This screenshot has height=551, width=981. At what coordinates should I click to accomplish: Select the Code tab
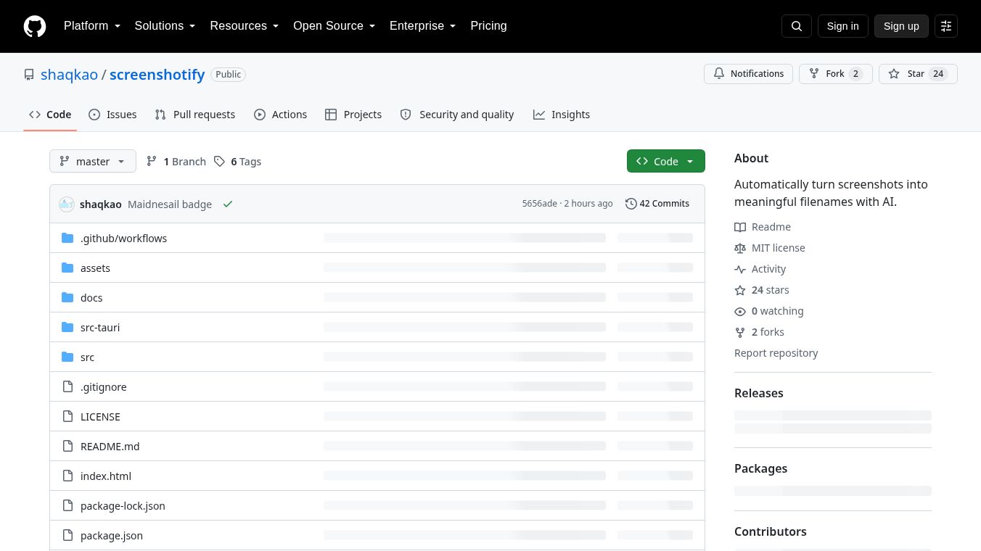50,115
